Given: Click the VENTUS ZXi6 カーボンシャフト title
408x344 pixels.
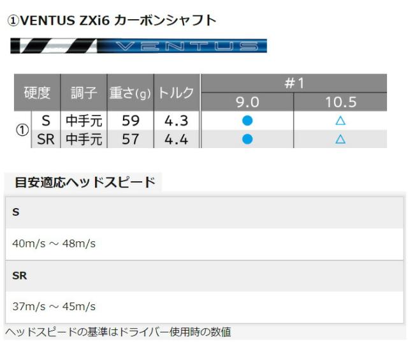Looking at the screenshot, I should (112, 20).
